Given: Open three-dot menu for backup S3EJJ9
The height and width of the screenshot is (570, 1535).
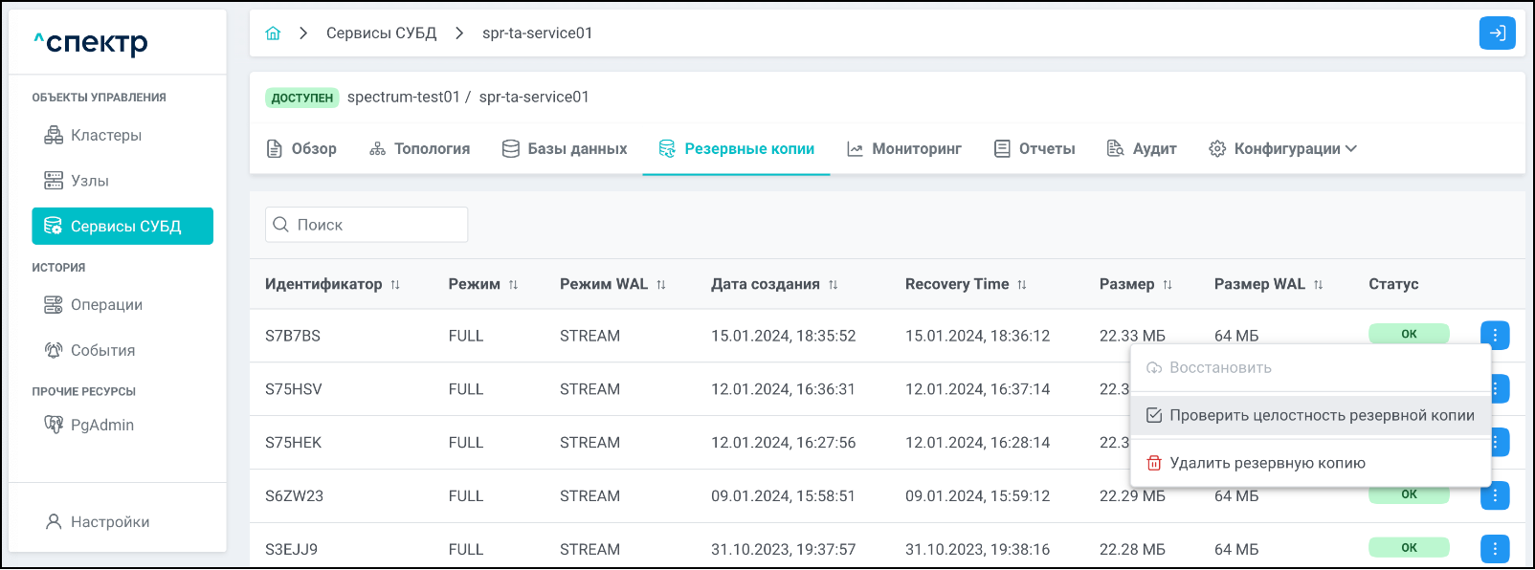Looking at the screenshot, I should click(x=1494, y=549).
